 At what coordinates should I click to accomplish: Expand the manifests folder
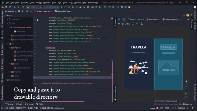pyautogui.click(x=7, y=19)
